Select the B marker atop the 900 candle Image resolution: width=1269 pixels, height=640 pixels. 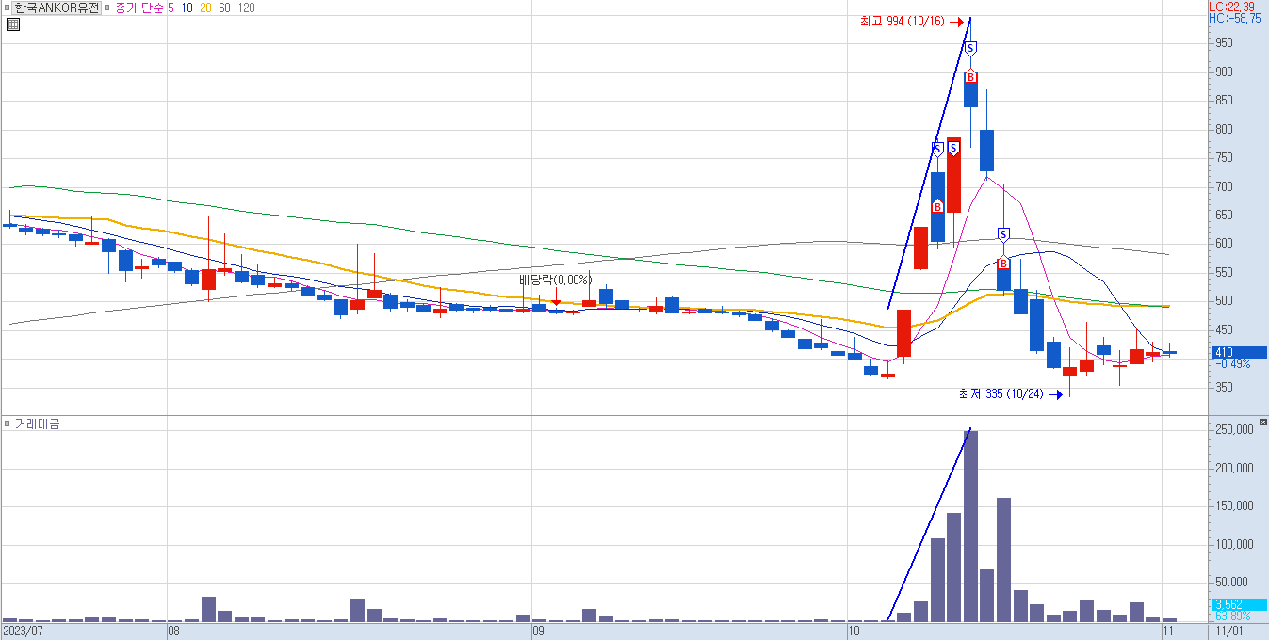[x=970, y=77]
